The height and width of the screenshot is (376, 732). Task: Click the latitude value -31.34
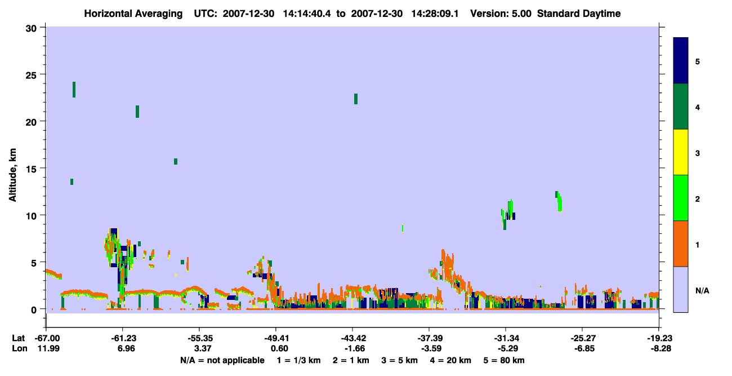click(506, 338)
